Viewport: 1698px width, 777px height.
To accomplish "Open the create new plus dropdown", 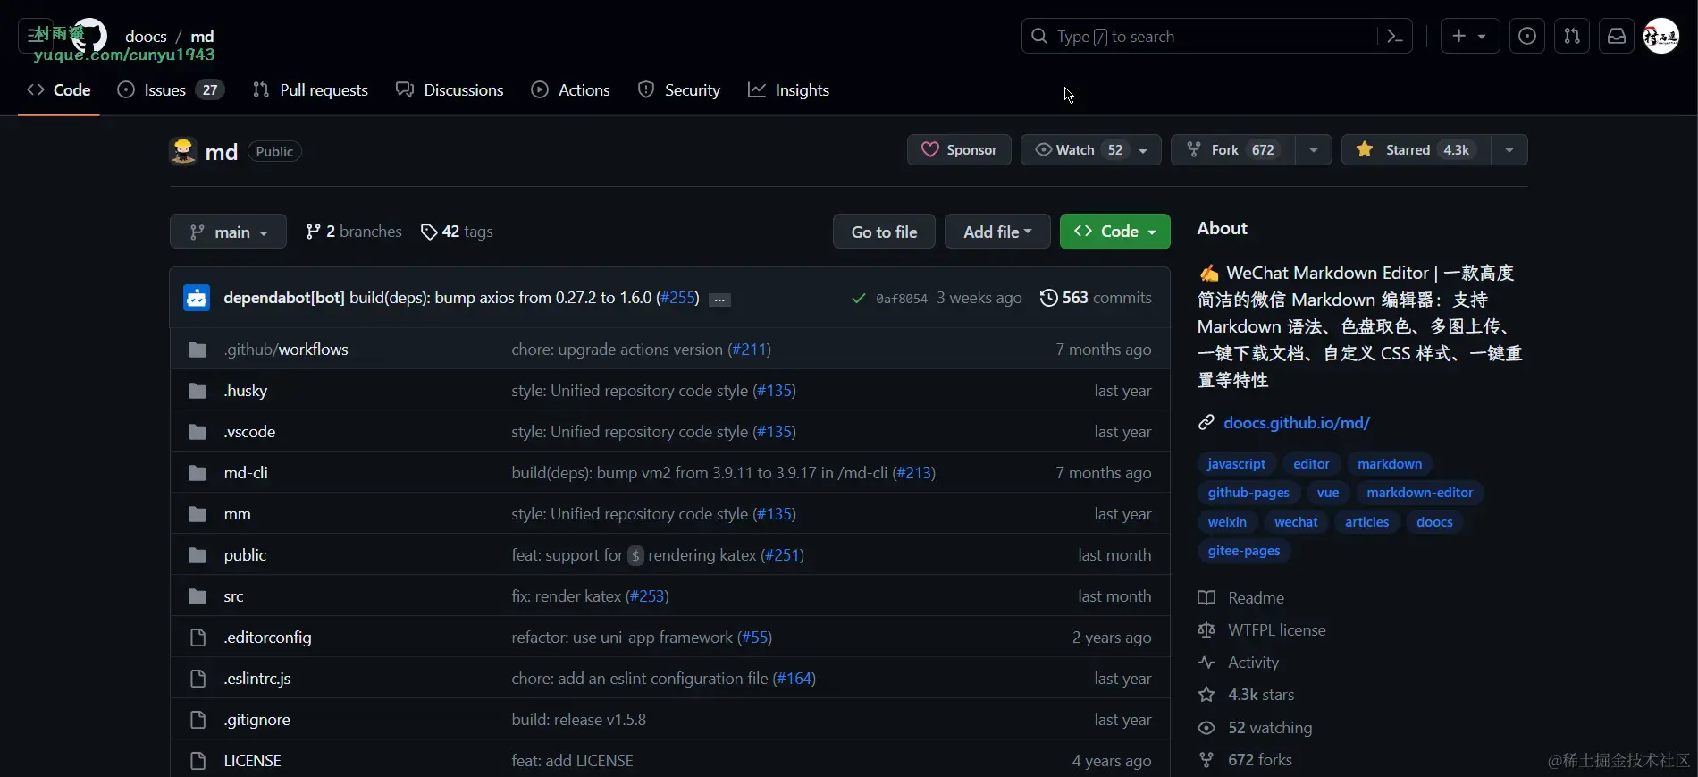I will (x=1470, y=37).
